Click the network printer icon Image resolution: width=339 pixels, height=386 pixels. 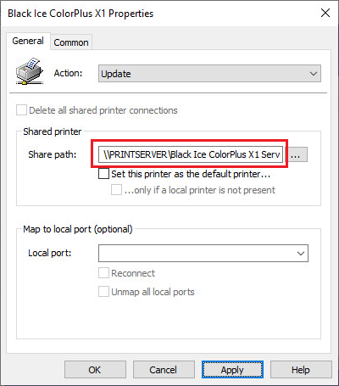[30, 71]
